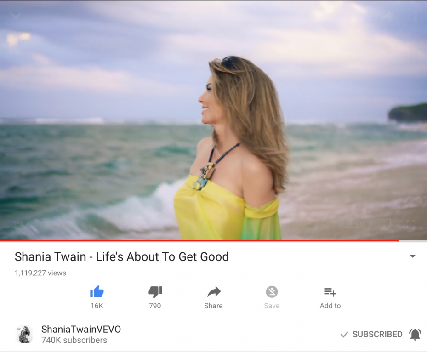Toggle the SUBSCRIBED button to unsubscribe

click(371, 334)
